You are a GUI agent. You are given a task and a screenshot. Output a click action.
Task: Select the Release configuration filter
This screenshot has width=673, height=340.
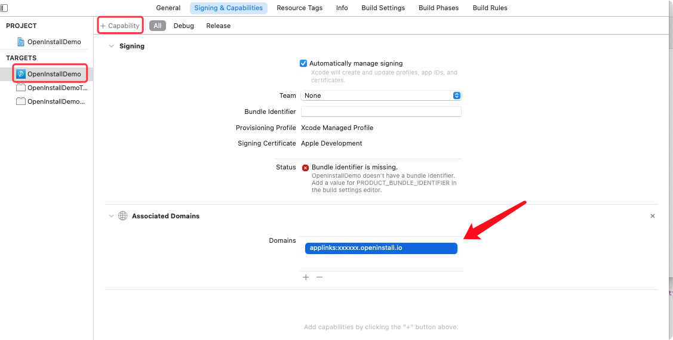click(x=218, y=26)
